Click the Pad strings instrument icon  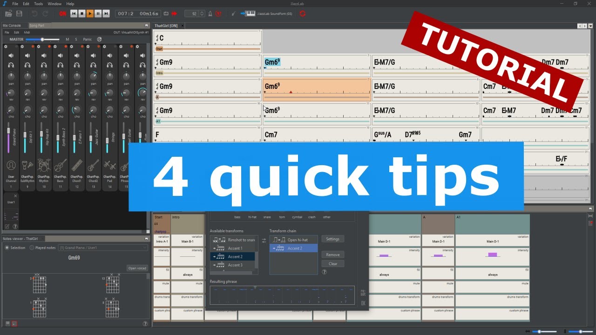click(109, 165)
